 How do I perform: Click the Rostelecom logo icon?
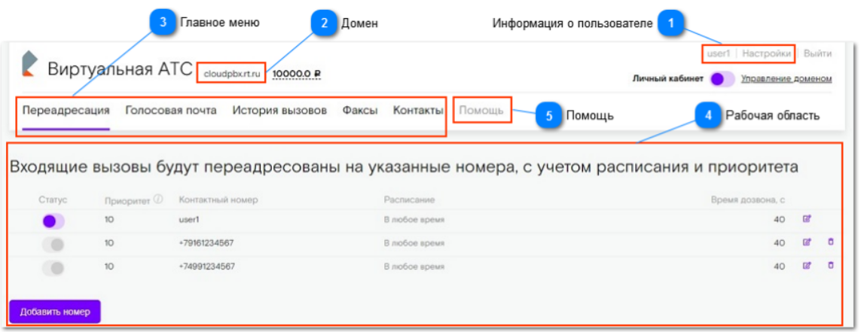pos(29,64)
